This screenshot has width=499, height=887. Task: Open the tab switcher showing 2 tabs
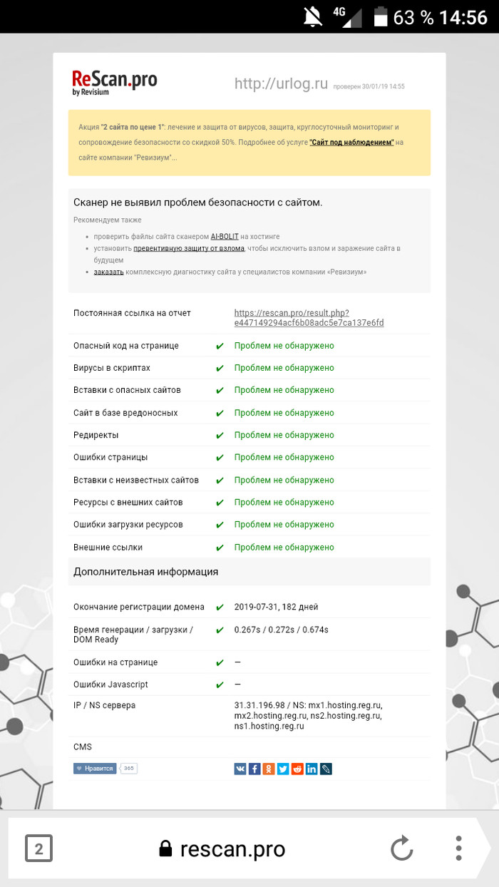pyautogui.click(x=38, y=849)
